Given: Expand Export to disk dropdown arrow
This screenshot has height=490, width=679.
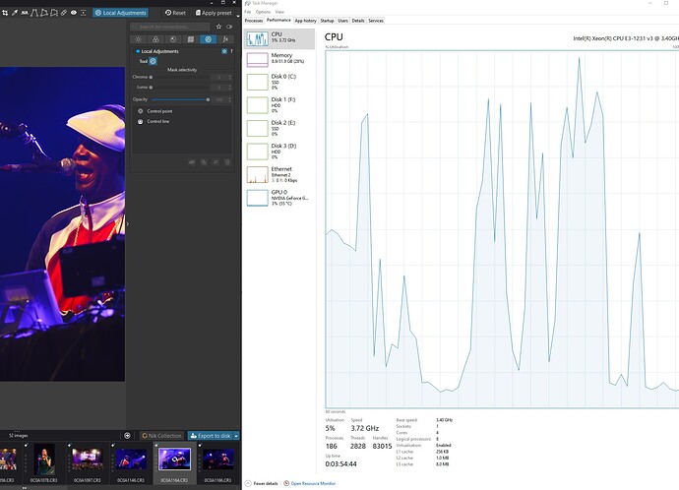Looking at the screenshot, I should (x=236, y=436).
